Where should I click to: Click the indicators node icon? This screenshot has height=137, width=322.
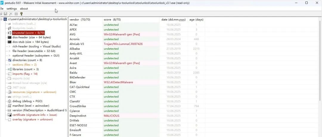(x=10, y=24)
